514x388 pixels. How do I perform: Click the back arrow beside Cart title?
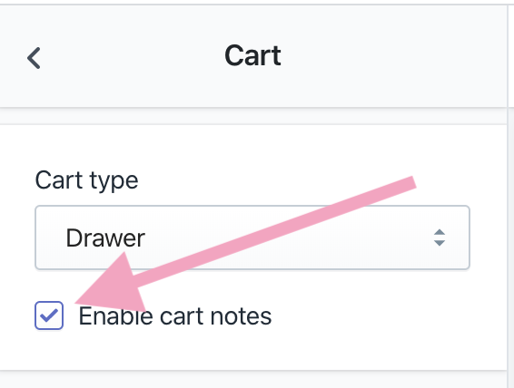[x=34, y=58]
